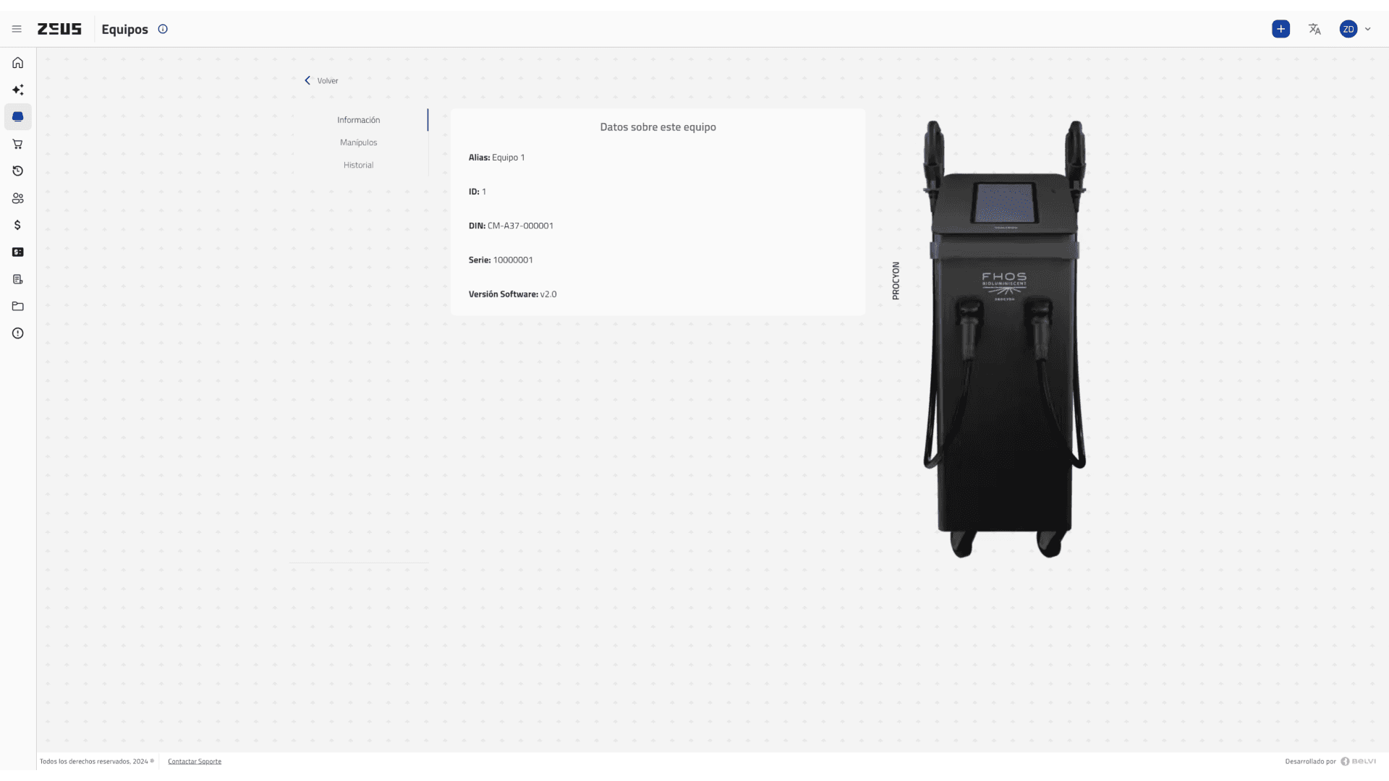This screenshot has width=1389, height=781.
Task: Click the FHOS equipment image
Action: click(1004, 340)
